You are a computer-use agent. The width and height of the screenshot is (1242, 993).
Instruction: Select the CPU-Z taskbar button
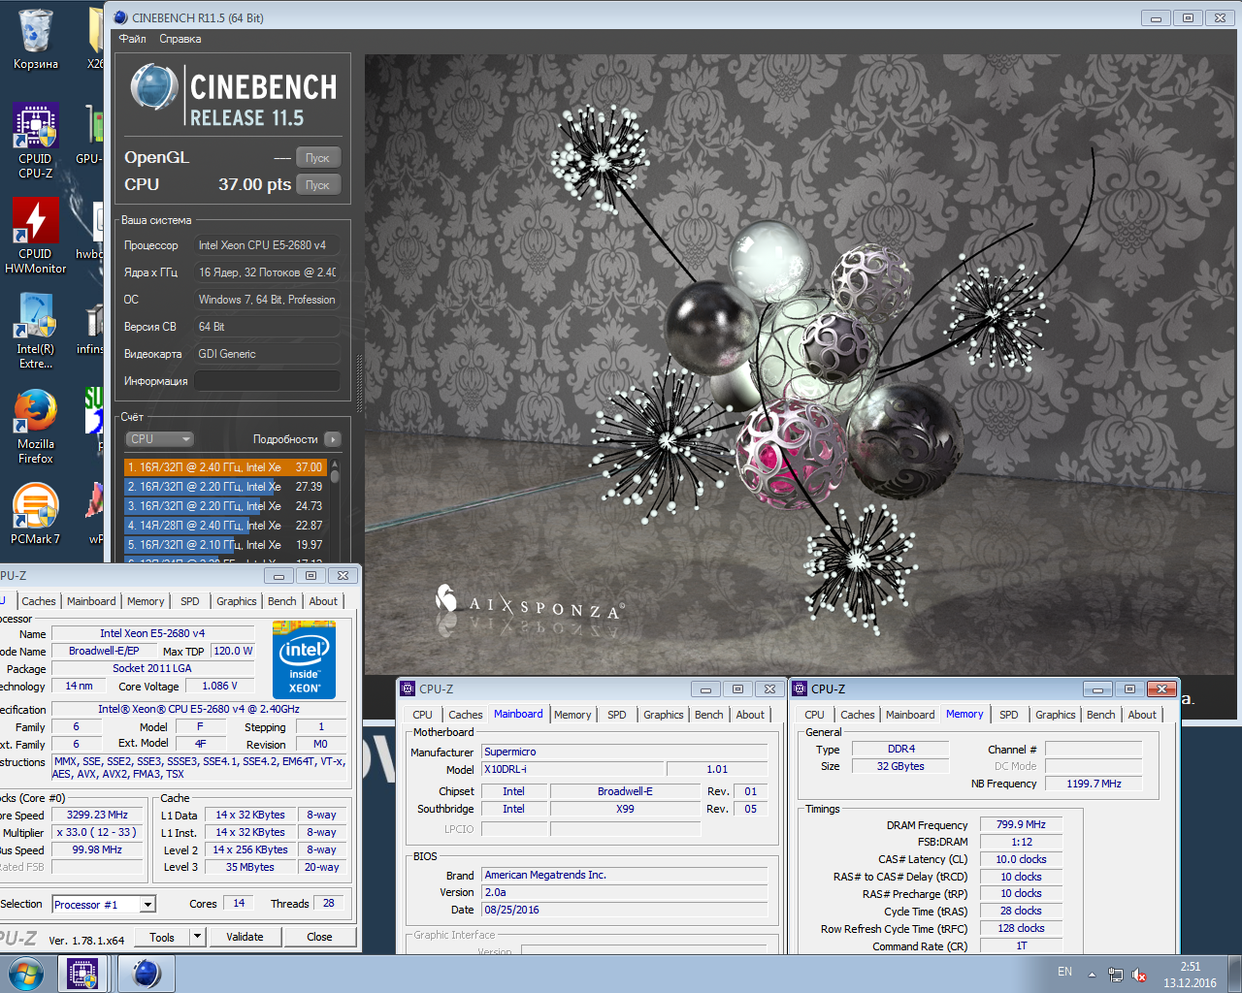pyautogui.click(x=82, y=974)
